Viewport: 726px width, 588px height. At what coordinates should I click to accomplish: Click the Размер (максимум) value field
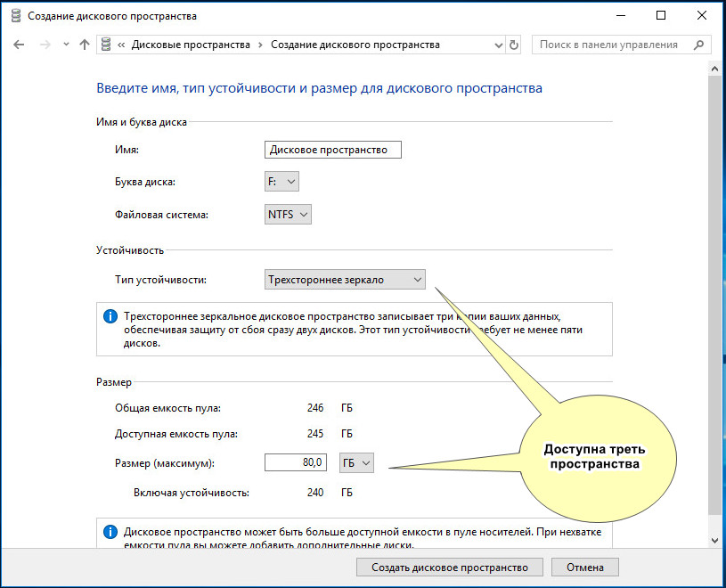point(296,462)
